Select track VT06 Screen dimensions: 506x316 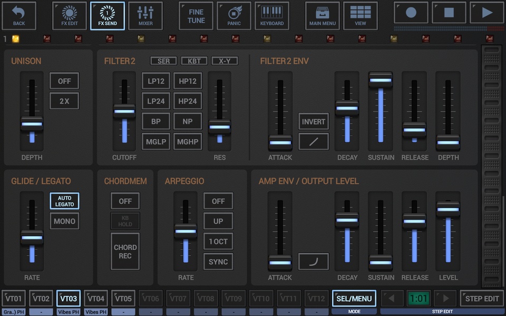(151, 299)
